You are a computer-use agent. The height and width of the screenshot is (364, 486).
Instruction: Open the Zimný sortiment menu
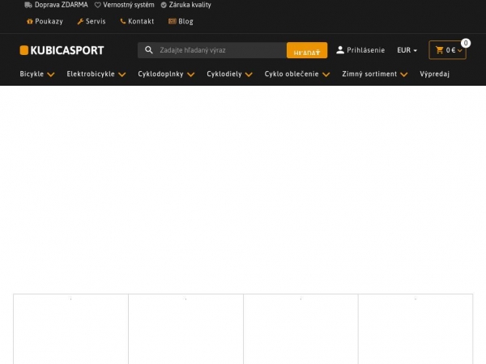pyautogui.click(x=369, y=74)
